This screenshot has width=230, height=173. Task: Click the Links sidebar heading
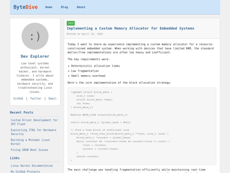click(x=14, y=158)
